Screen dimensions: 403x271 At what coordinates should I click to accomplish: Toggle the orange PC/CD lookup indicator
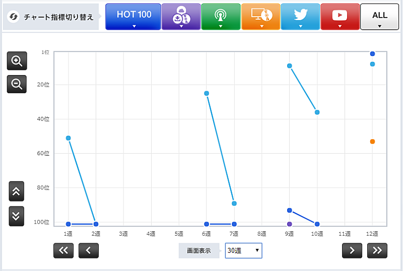[x=260, y=17]
